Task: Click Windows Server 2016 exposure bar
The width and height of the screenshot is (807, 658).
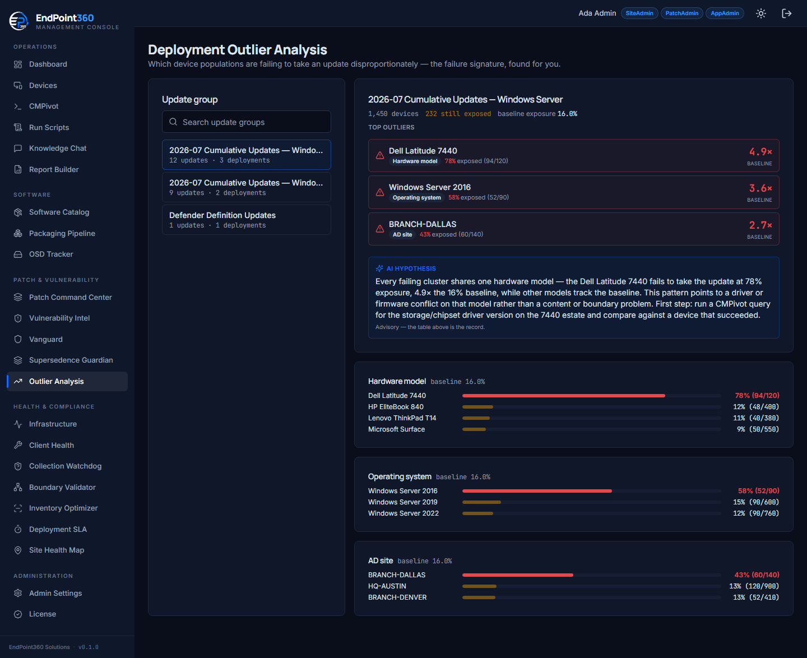Action: (537, 491)
